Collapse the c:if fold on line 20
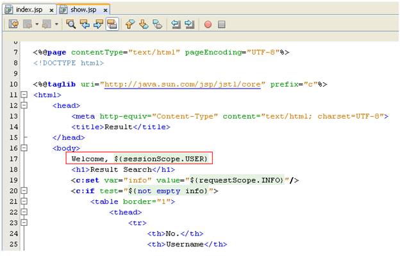This screenshot has width=400, height=256. [x=24, y=191]
